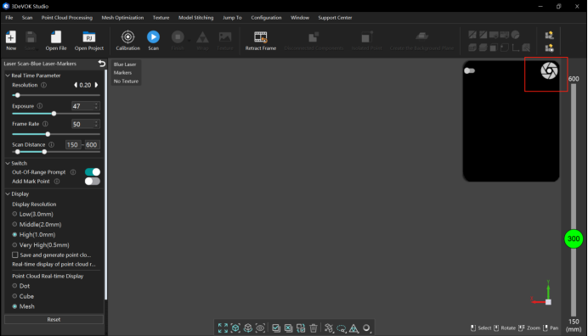Open the Jump To menu
The width and height of the screenshot is (588, 336).
coord(232,18)
